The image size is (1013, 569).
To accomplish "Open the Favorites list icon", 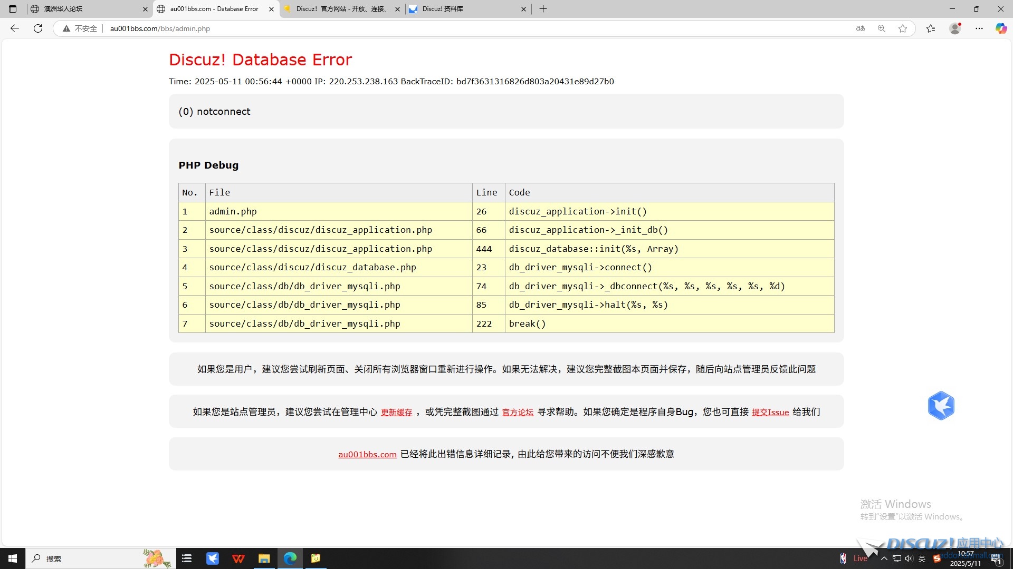I will click(931, 28).
